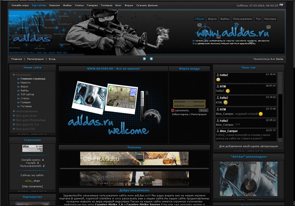
Task: Switch to the Общее banner tab
Action: click(200, 19)
